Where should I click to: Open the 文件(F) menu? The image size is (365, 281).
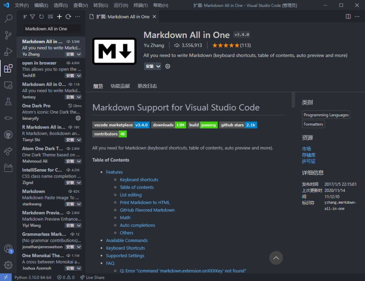click(x=22, y=5)
